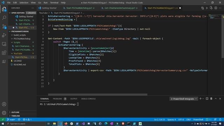
Task: Click the remote window indicator in status bar
Action: point(3,120)
